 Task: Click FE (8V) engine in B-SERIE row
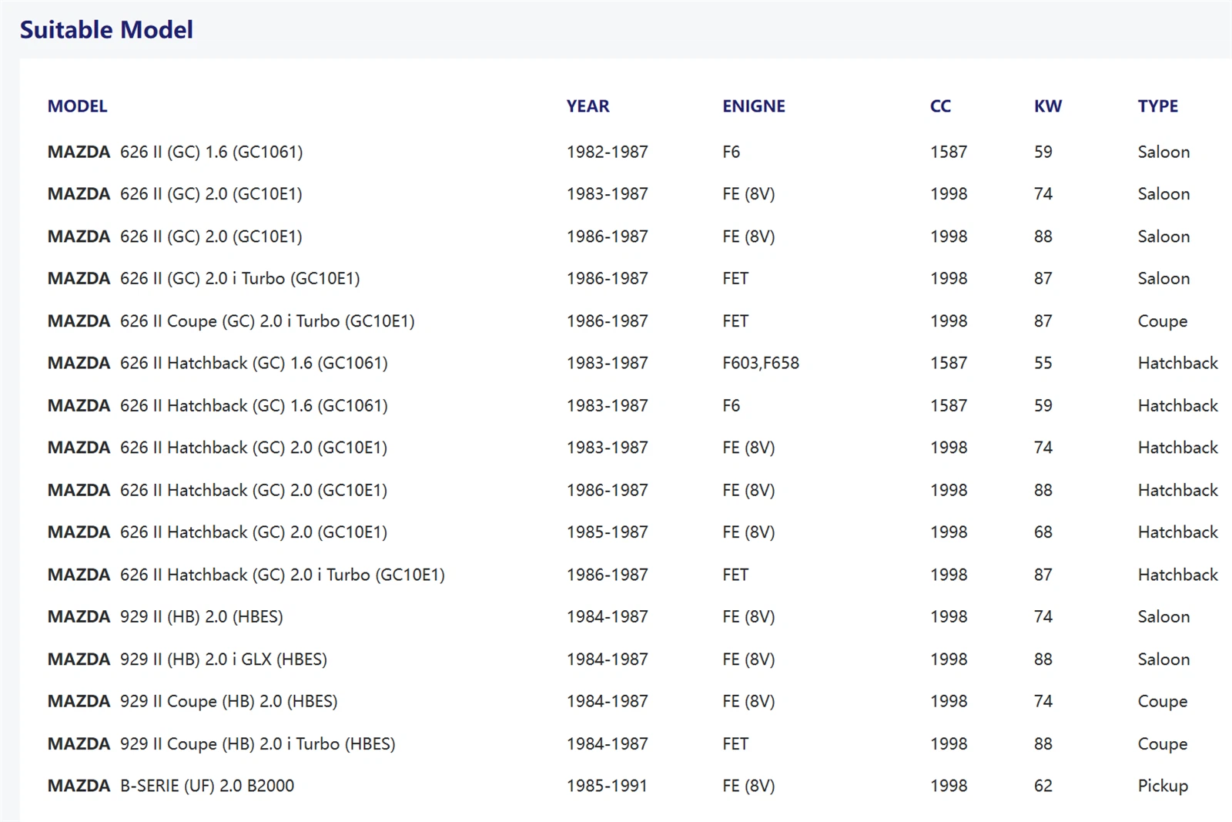(x=748, y=786)
